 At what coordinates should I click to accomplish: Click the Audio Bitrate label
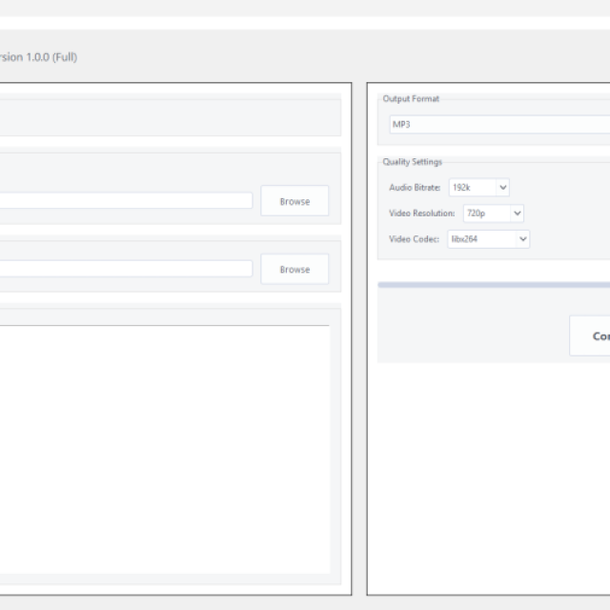click(415, 188)
